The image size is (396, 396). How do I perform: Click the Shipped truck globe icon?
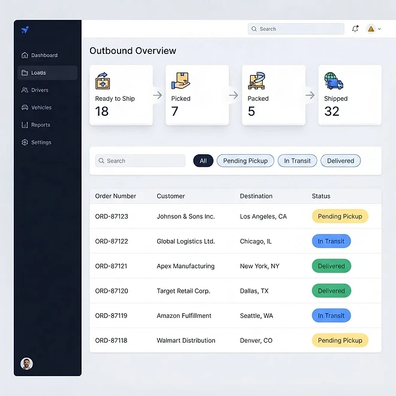coord(334,81)
